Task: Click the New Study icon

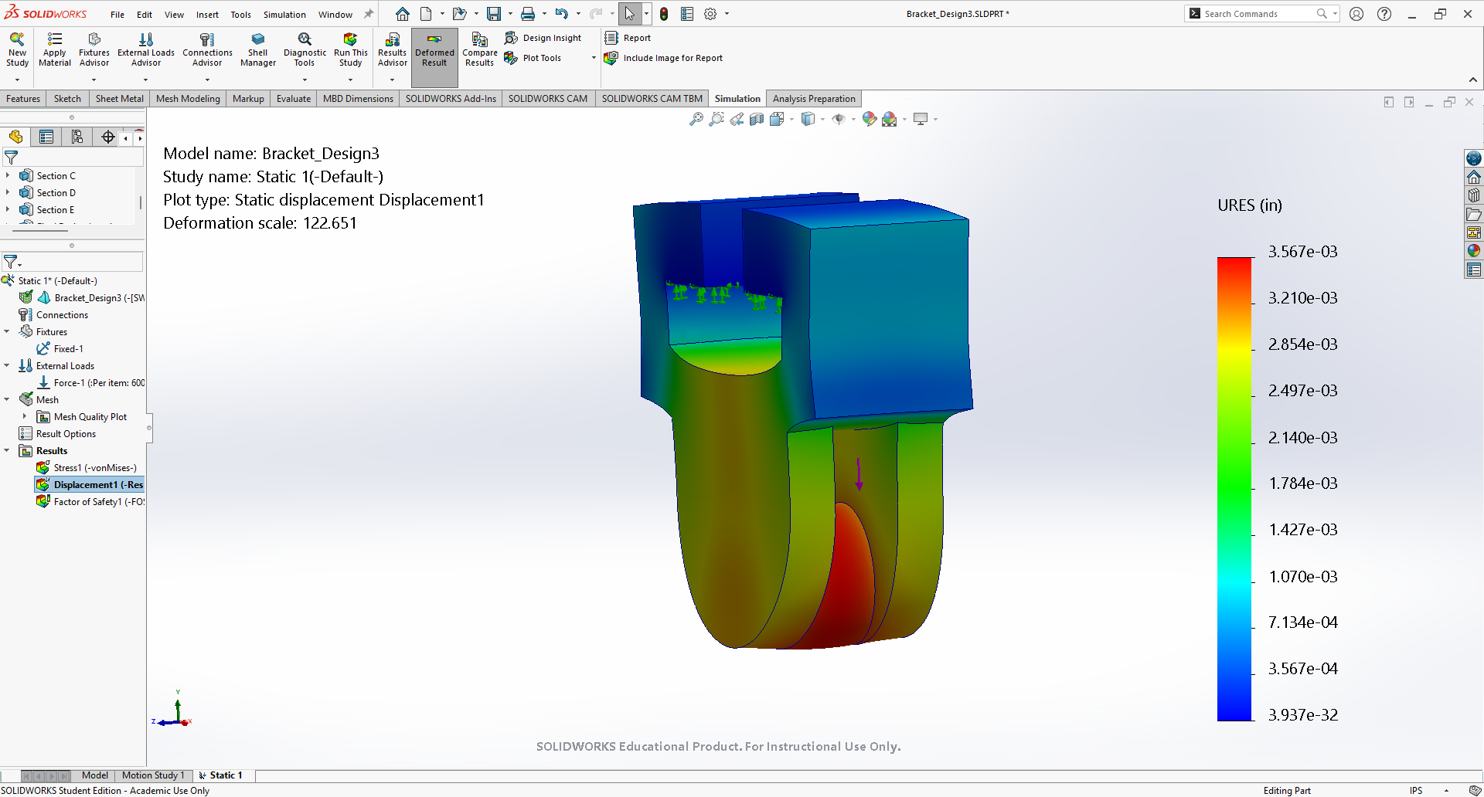Action: click(x=17, y=49)
